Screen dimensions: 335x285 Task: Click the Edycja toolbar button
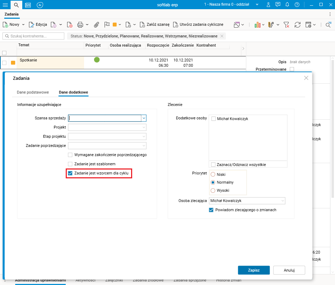[x=38, y=25]
